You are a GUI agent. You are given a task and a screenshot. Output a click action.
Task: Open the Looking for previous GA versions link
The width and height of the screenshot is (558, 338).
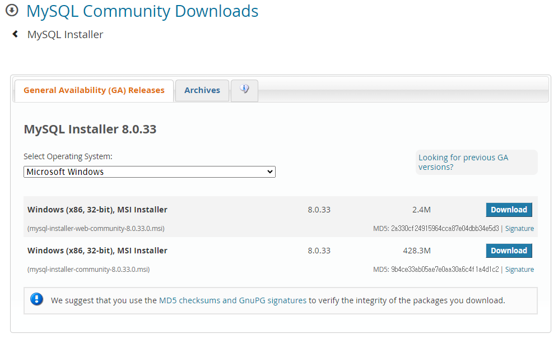[463, 162]
